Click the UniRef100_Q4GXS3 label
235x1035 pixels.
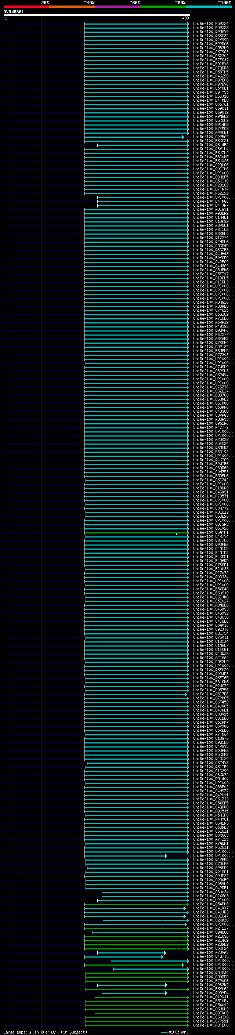click(x=210, y=609)
